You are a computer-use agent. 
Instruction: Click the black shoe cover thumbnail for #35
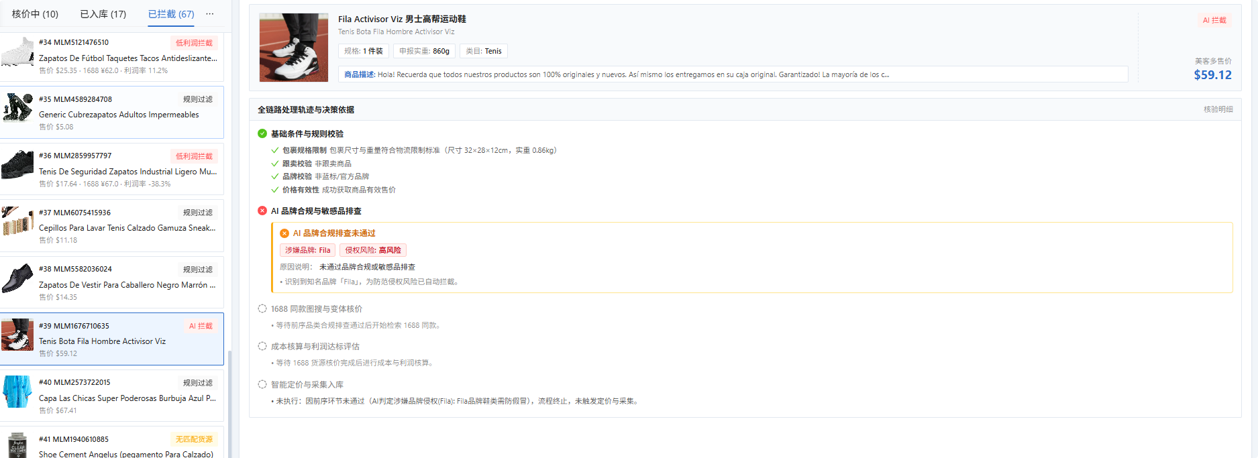click(17, 108)
